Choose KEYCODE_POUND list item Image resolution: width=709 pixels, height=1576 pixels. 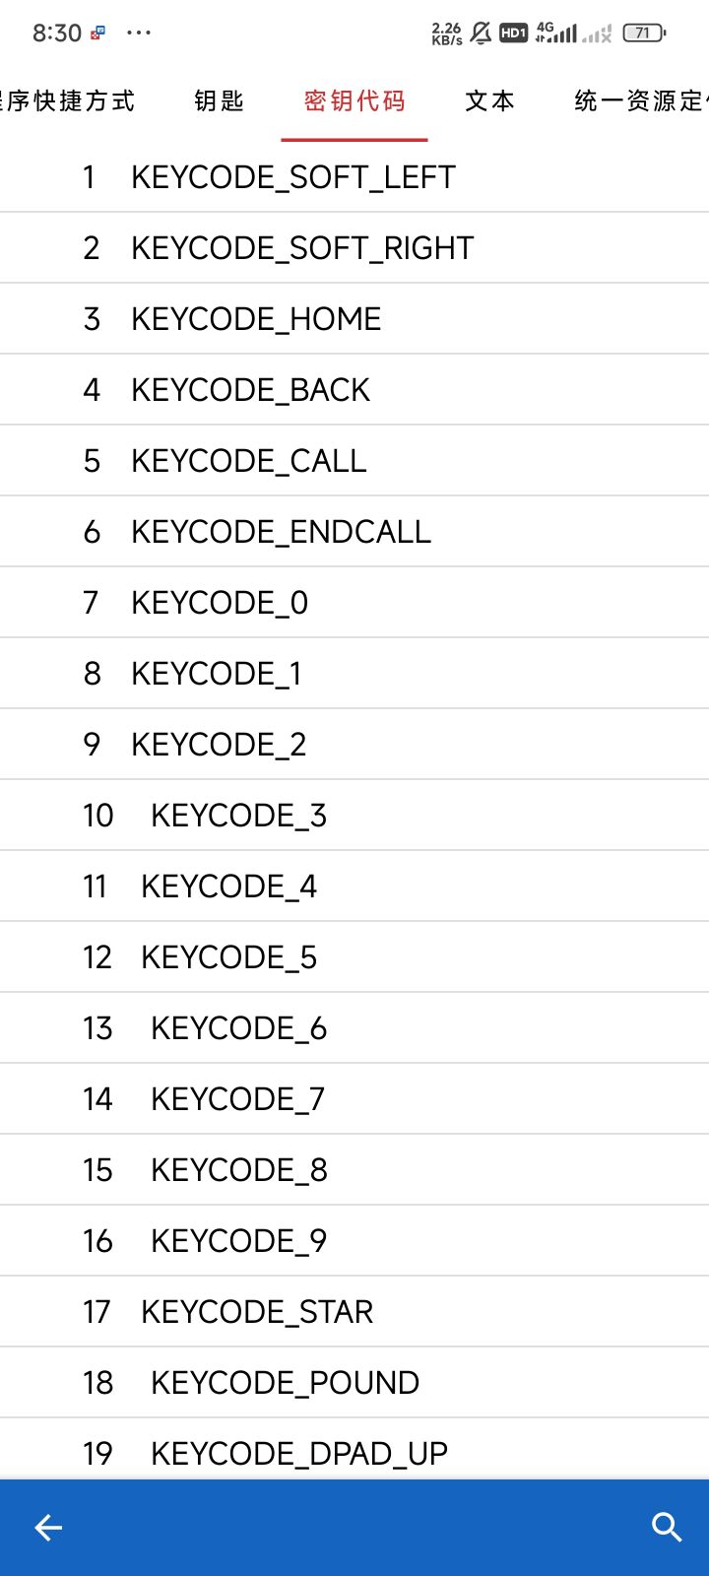[285, 1383]
